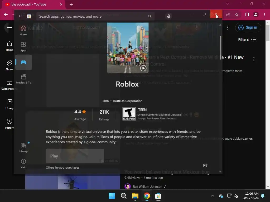Viewport: 270px width, 202px height.
Task: Open YouTube History in sidebar
Action: point(9,124)
